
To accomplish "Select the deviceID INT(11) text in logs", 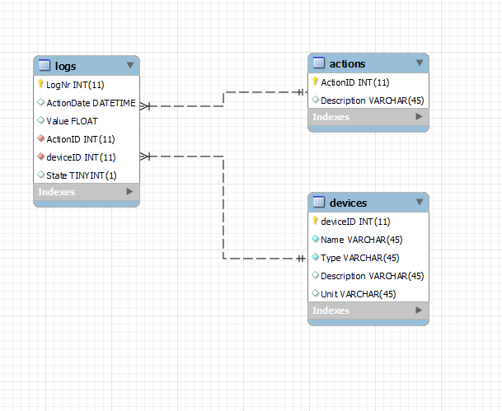I will (81, 157).
